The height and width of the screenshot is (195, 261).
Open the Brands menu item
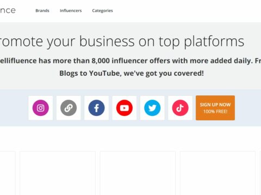click(42, 11)
